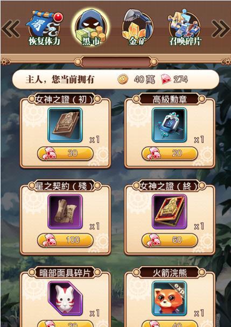This screenshot has width=231, height=327.
Task: Select the 女神之證（初） book item icon
Action: point(65,125)
